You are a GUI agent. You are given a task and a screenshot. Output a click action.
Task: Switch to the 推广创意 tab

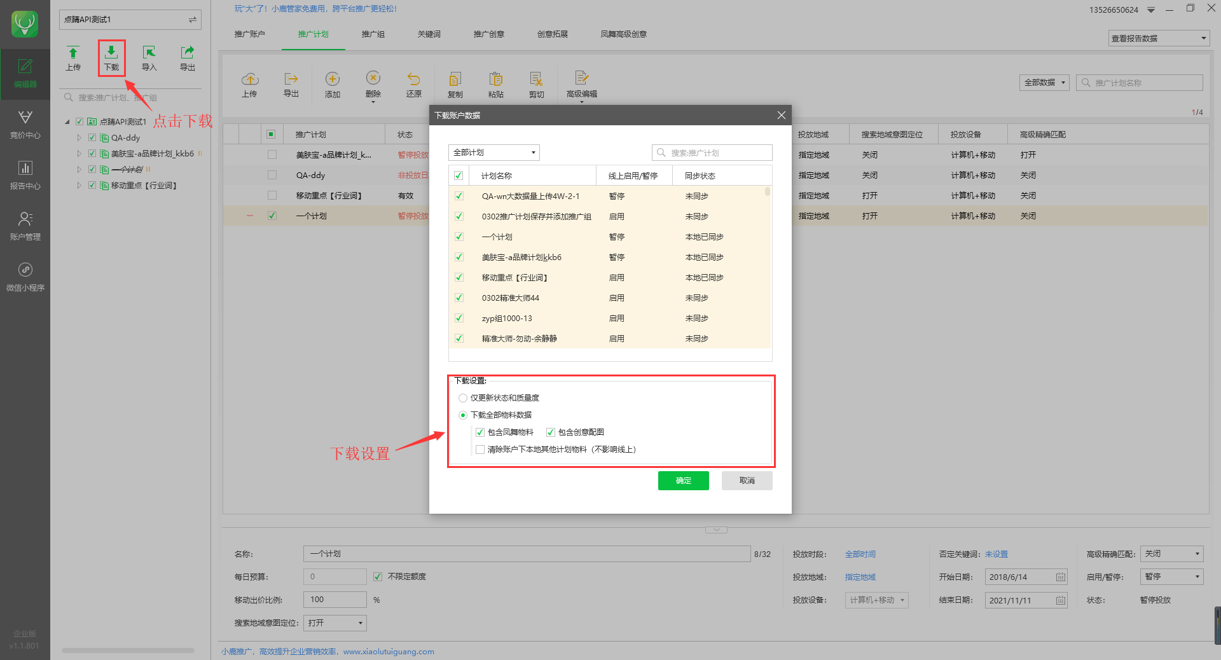489,34
